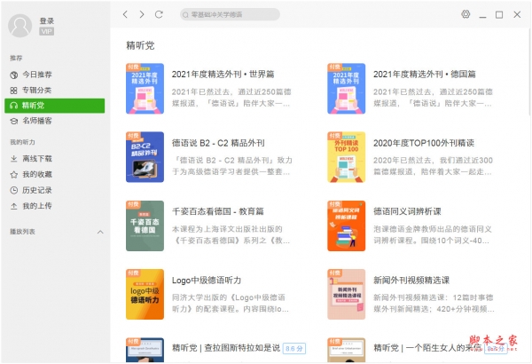Click title 2021年度精选外刊·世界篇
Viewport: 532px width, 364px height.
click(223, 74)
